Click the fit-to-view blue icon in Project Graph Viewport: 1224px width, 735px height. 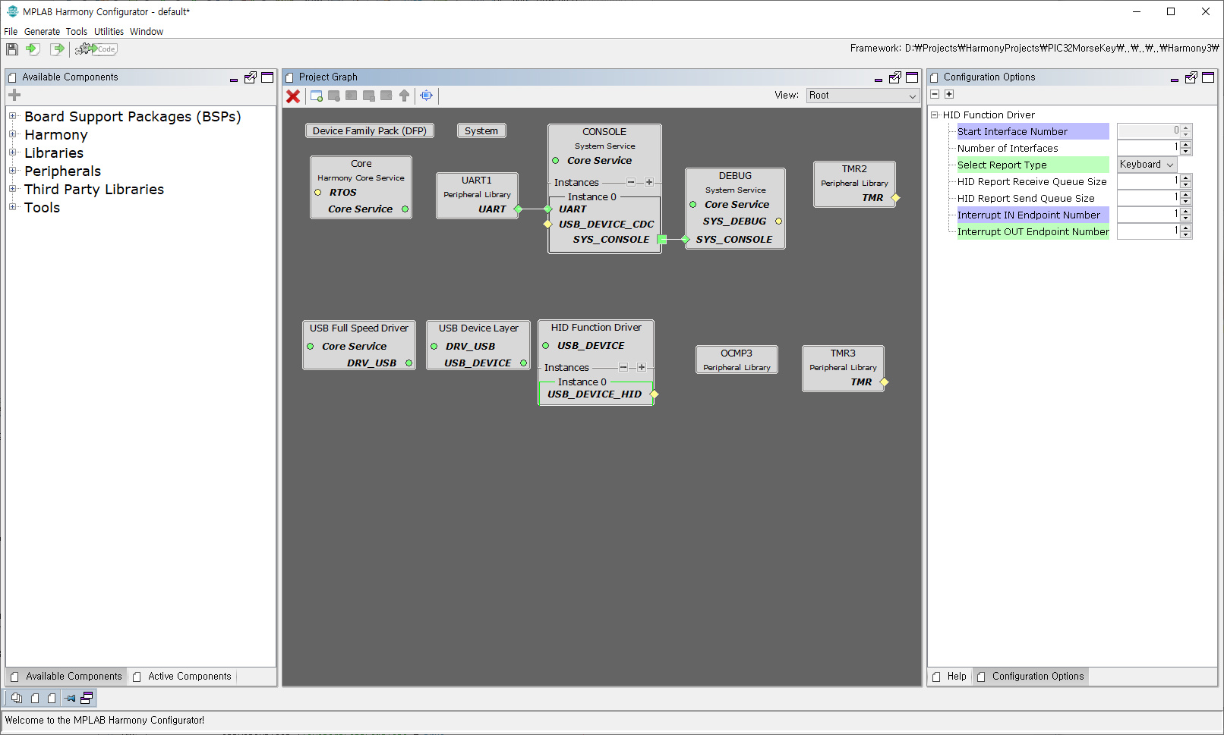coord(427,96)
